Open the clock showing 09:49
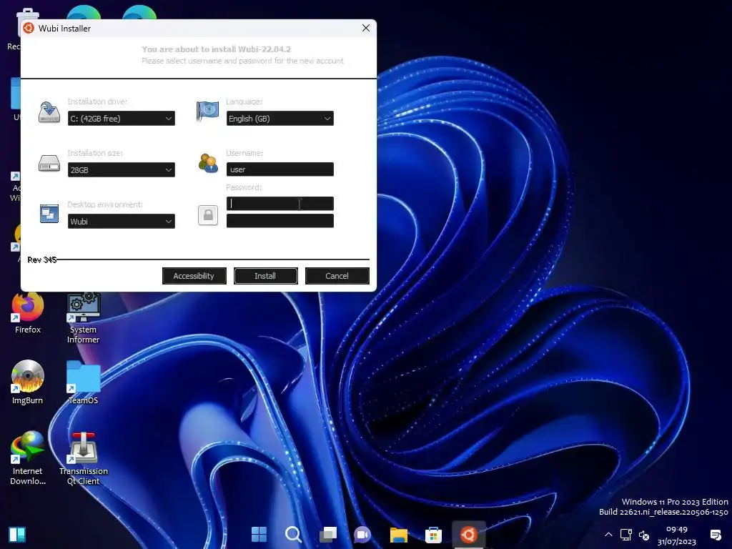732x549 pixels. coord(676,535)
